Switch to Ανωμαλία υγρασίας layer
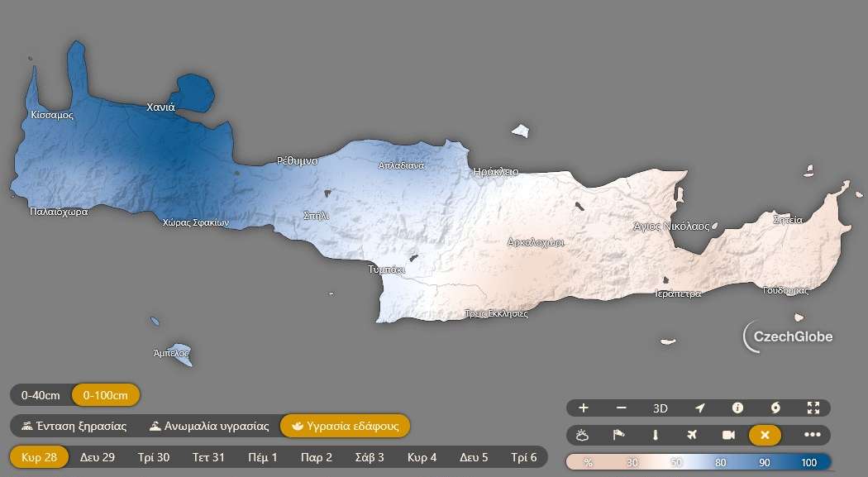This screenshot has height=477, width=868. pyautogui.click(x=209, y=427)
